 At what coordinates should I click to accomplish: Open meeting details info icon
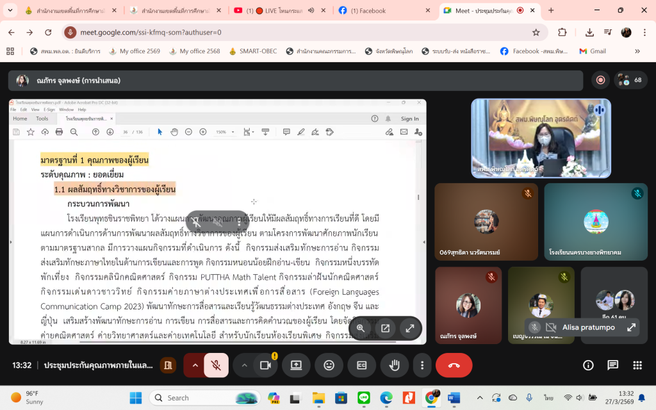pyautogui.click(x=588, y=365)
